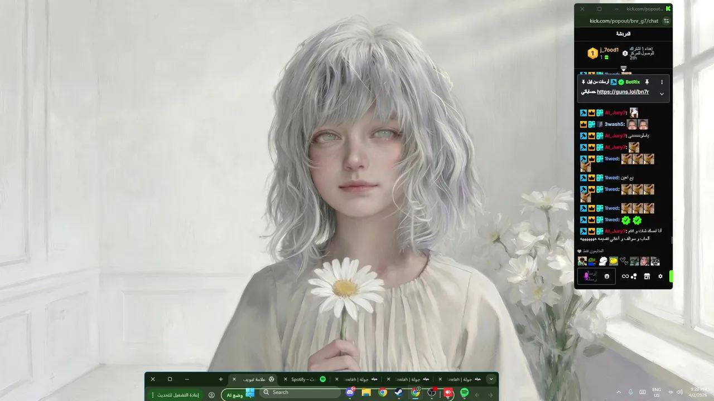Expand the pinned message chevron
The height and width of the screenshot is (401, 714).
662,94
